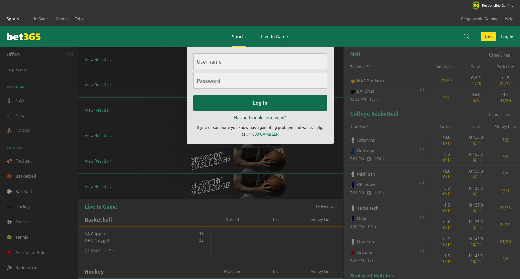Select Sports in the green header
Screen dimensions: 520x279
[239, 37]
